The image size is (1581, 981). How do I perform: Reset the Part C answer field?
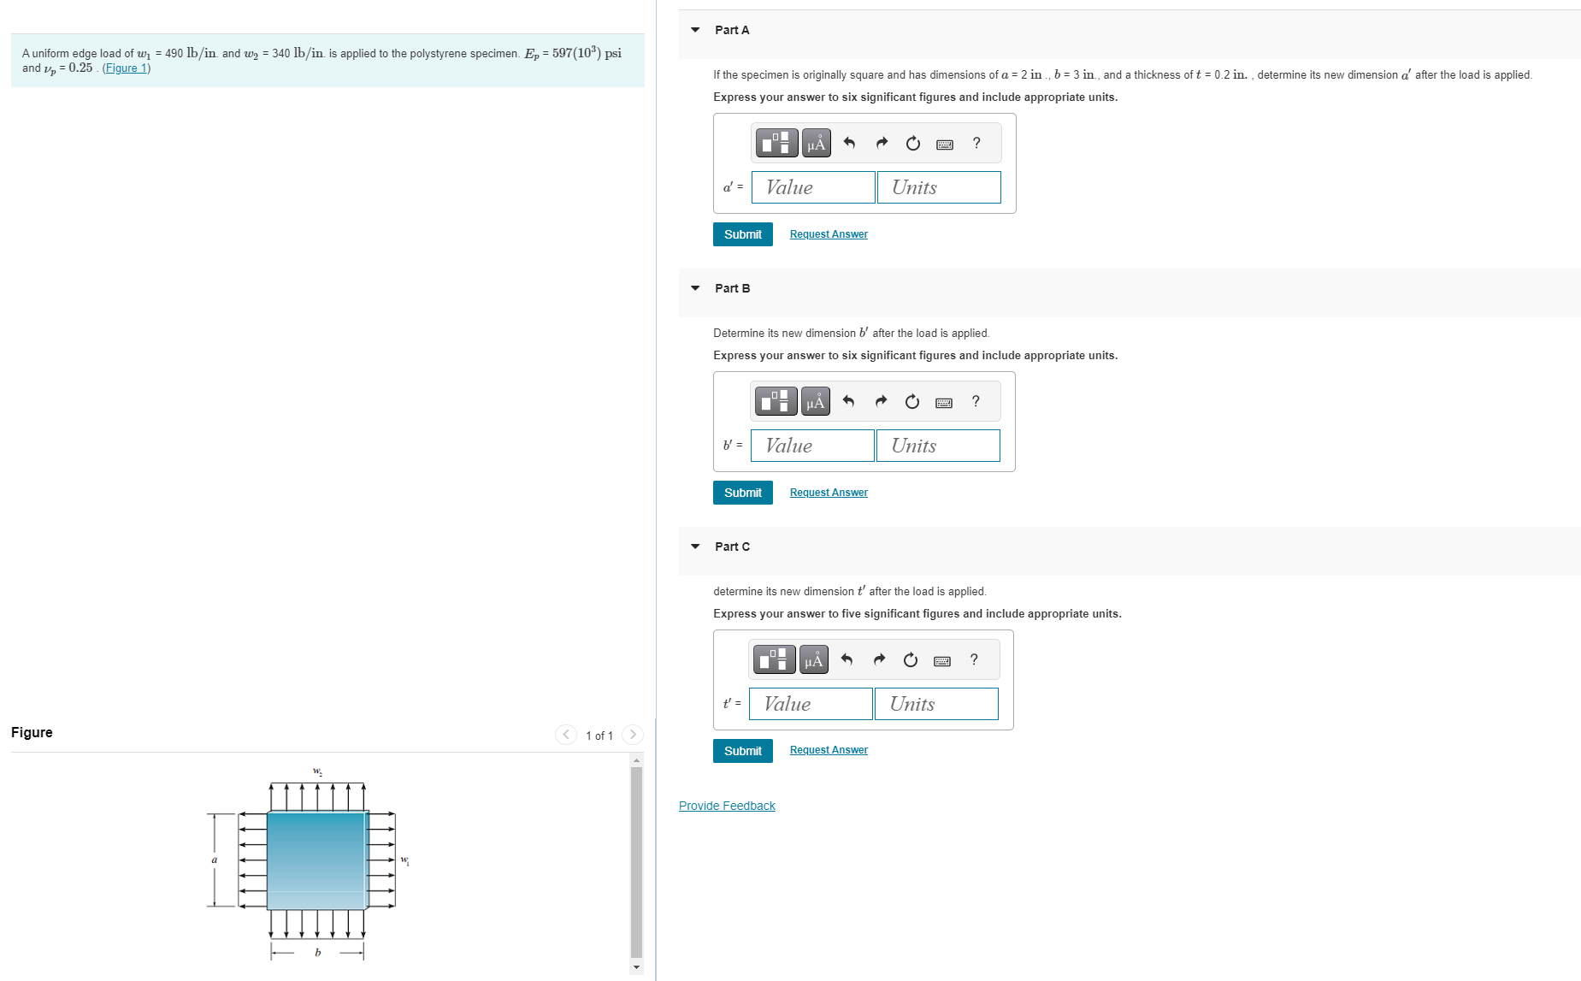(909, 659)
